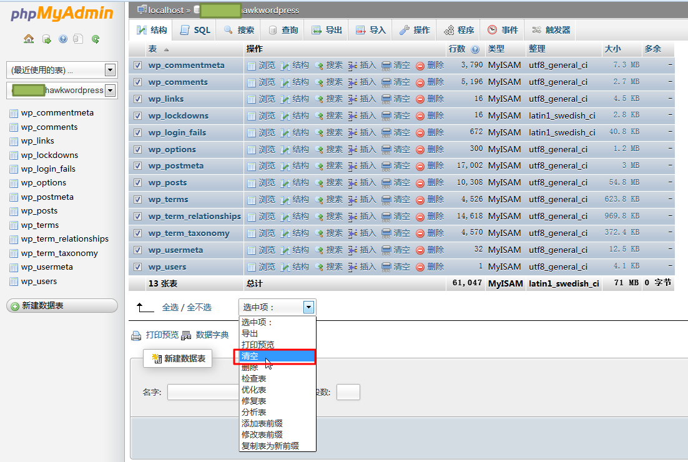Click the phpMyAdmin logo
This screenshot has height=462, width=688.
62,13
